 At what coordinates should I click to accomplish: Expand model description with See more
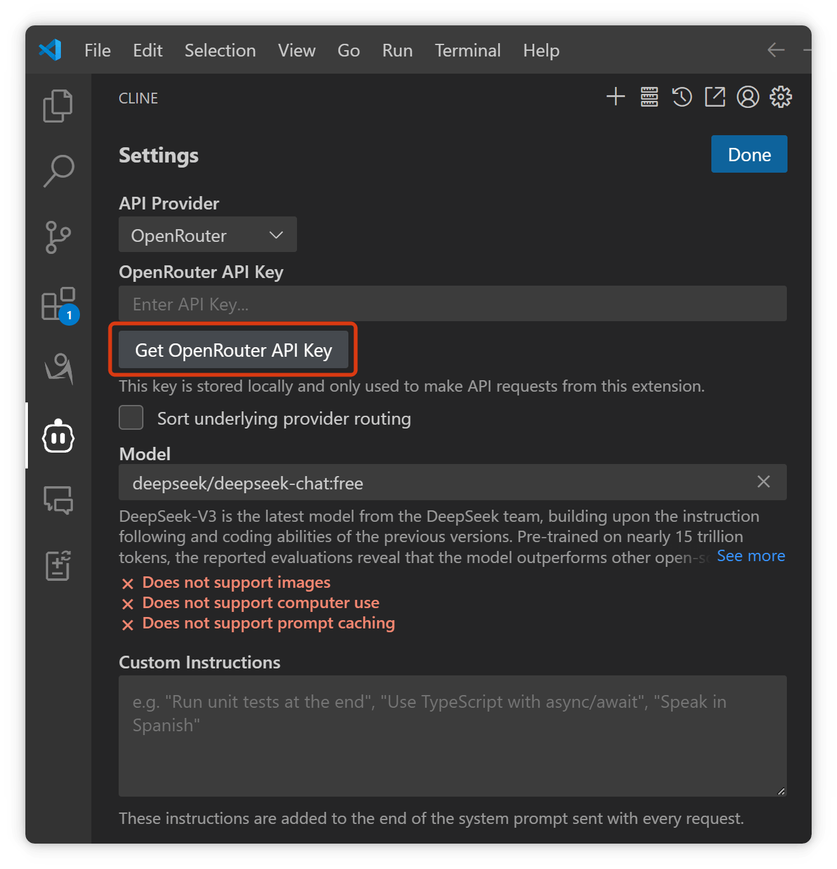[751, 555]
